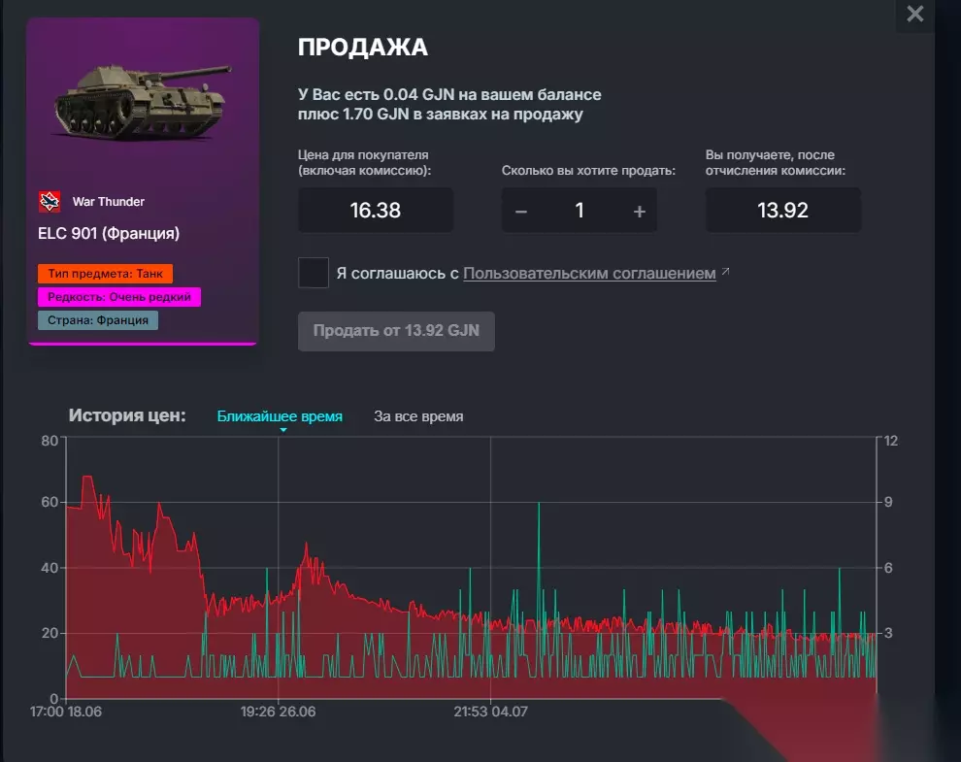Open the Пользовательским соглашением link
Image resolution: width=961 pixels, height=762 pixels.
[x=589, y=273]
